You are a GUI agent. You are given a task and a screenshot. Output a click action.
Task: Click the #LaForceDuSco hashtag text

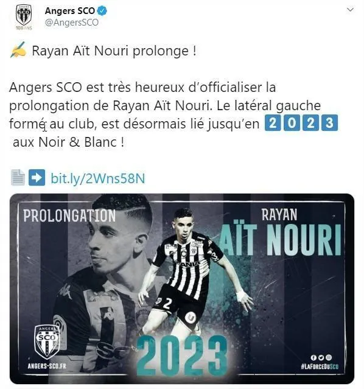click(320, 366)
